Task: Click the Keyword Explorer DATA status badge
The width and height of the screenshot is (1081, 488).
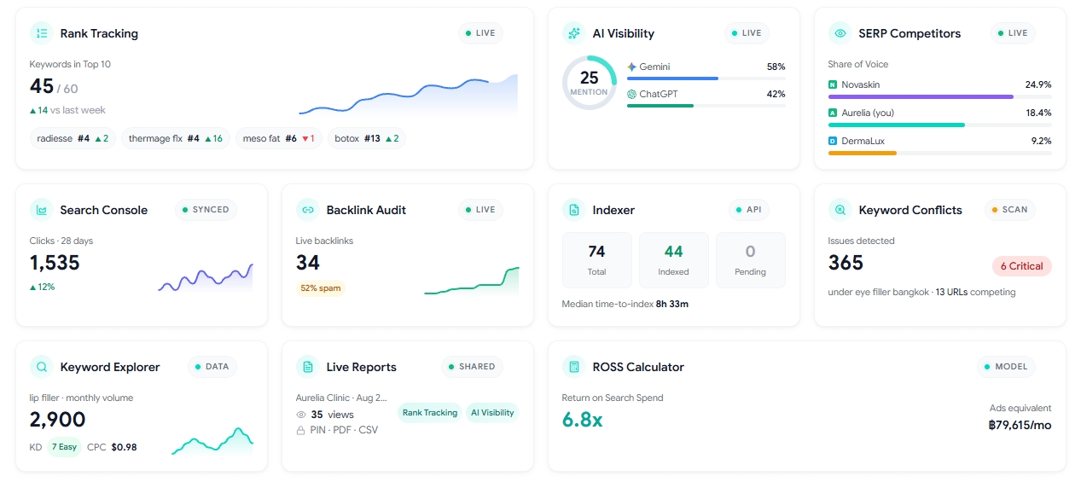Action: click(212, 367)
